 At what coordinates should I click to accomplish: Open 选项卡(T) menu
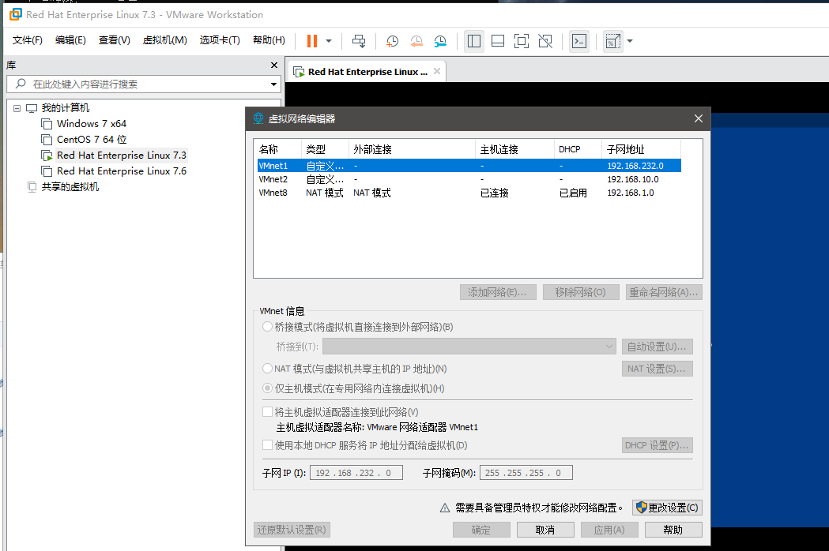(220, 40)
